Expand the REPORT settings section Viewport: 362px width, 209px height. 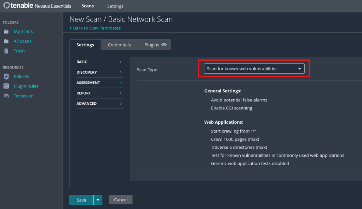tap(99, 93)
